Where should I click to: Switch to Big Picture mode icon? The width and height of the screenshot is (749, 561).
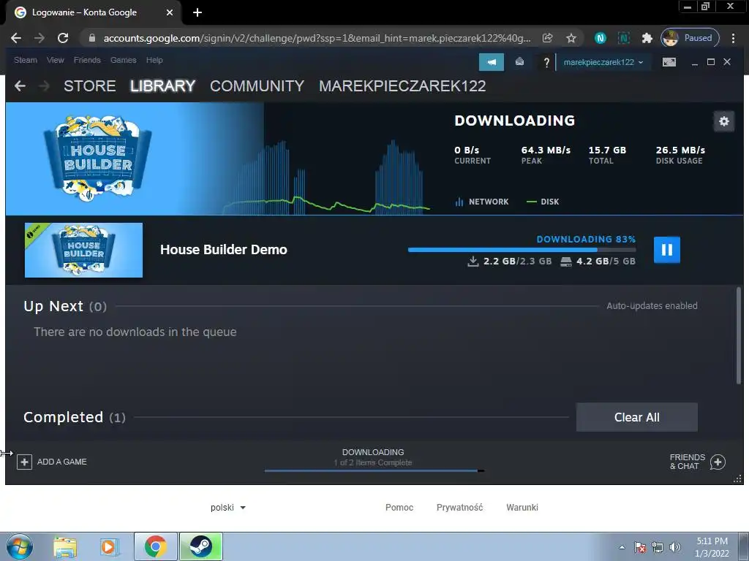click(669, 62)
